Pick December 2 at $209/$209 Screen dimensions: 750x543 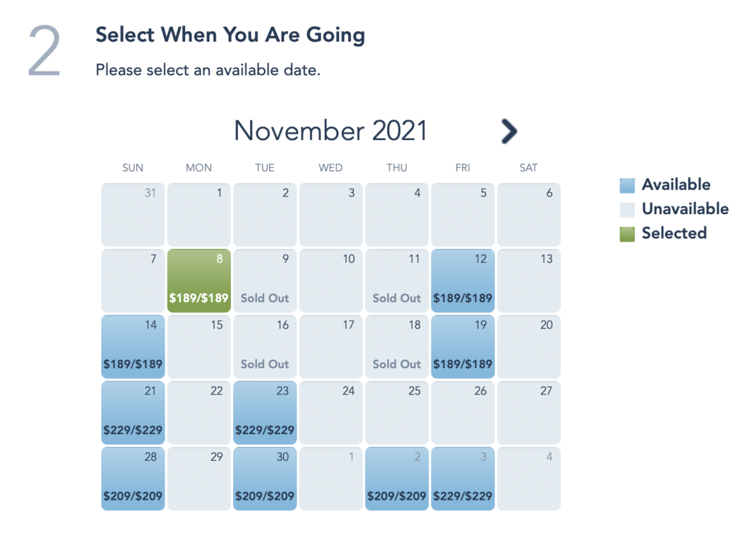(x=397, y=479)
